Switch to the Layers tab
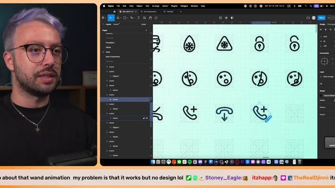Image resolution: width=335 pixels, height=188 pixels. (108, 25)
